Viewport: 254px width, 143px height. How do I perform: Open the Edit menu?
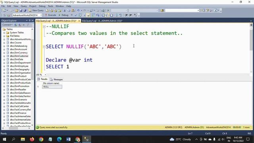tap(9, 6)
